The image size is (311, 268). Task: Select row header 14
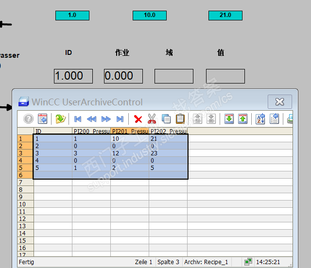pos(25,234)
